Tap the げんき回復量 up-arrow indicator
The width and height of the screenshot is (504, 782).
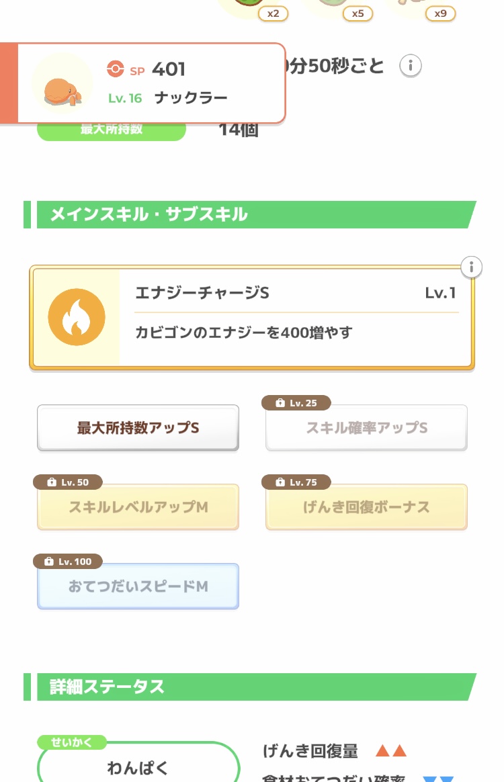[x=391, y=751]
